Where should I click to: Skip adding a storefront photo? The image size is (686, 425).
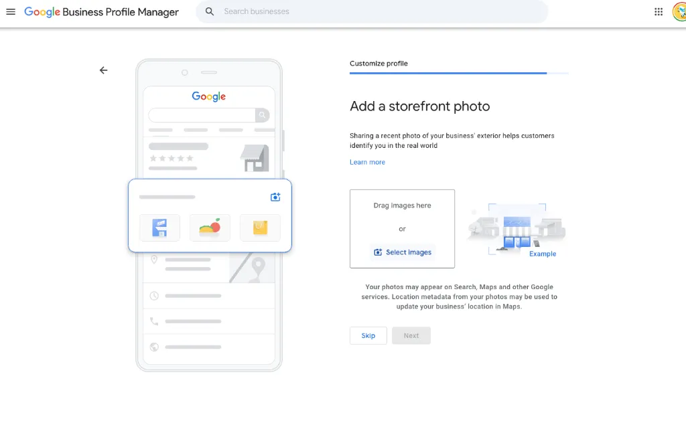tap(368, 335)
